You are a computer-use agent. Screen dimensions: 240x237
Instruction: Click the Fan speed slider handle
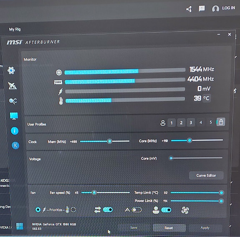94,193
